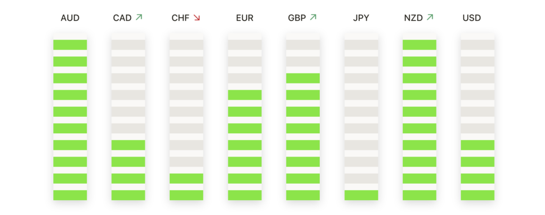The image size is (545, 215).
Task: Click the top gray bar in USD meter
Action: coord(477,45)
